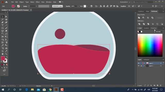The height and width of the screenshot is (92, 165).
Task: Select the Selection tool
Action: point(3,17)
